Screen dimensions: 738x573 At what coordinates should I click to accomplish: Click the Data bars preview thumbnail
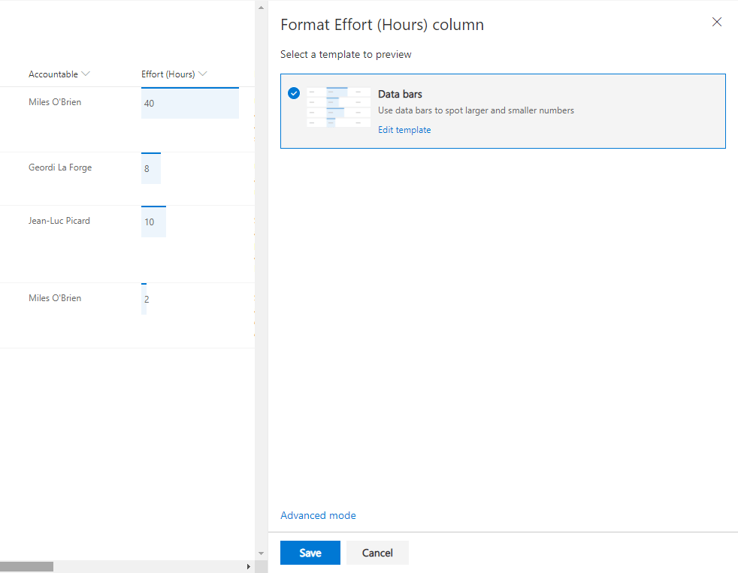(x=338, y=107)
